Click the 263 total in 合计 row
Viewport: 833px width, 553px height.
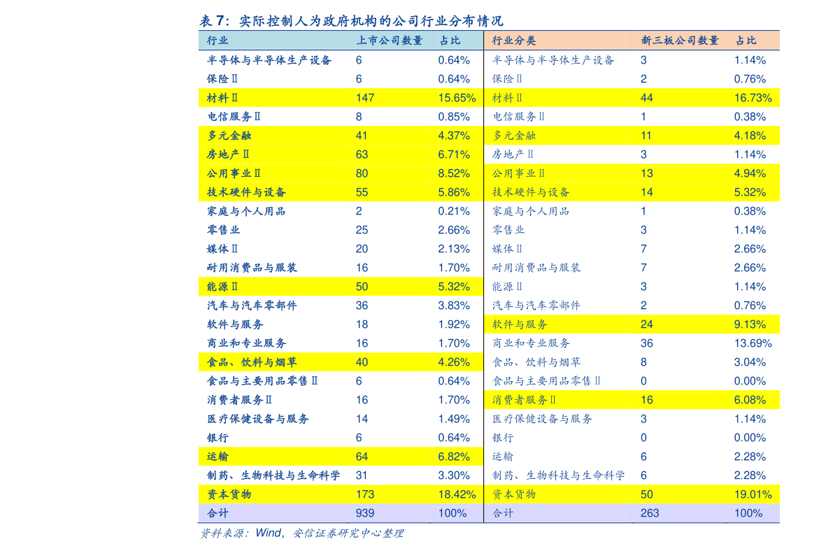[x=649, y=513]
